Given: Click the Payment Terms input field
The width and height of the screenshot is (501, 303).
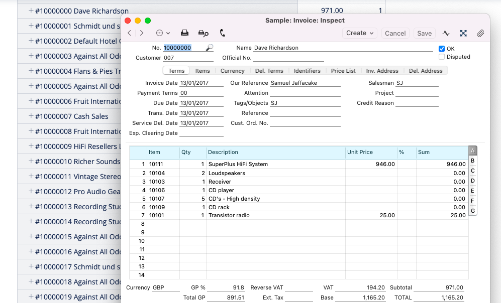Looking at the screenshot, I should point(201,92).
